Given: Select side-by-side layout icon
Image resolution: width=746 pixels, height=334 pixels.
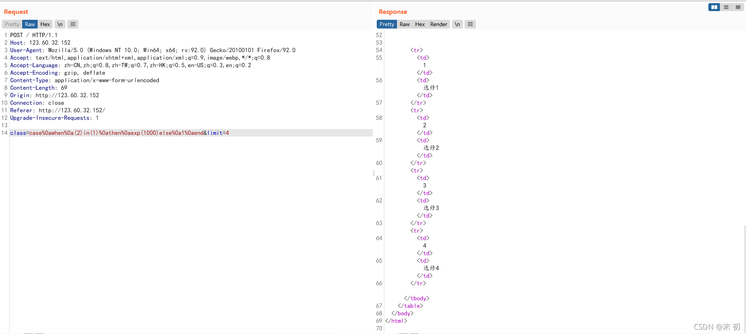Looking at the screenshot, I should coord(714,7).
